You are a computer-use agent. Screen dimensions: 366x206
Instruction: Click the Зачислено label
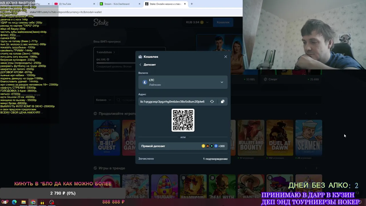(146, 159)
